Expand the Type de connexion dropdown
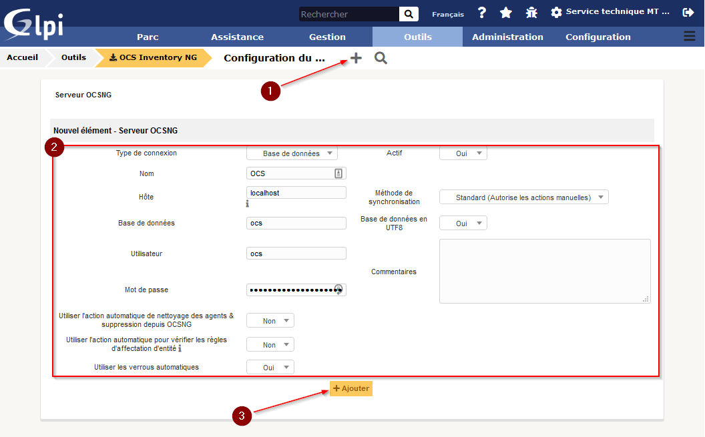Viewport: 705px width, 437px height. [x=292, y=153]
